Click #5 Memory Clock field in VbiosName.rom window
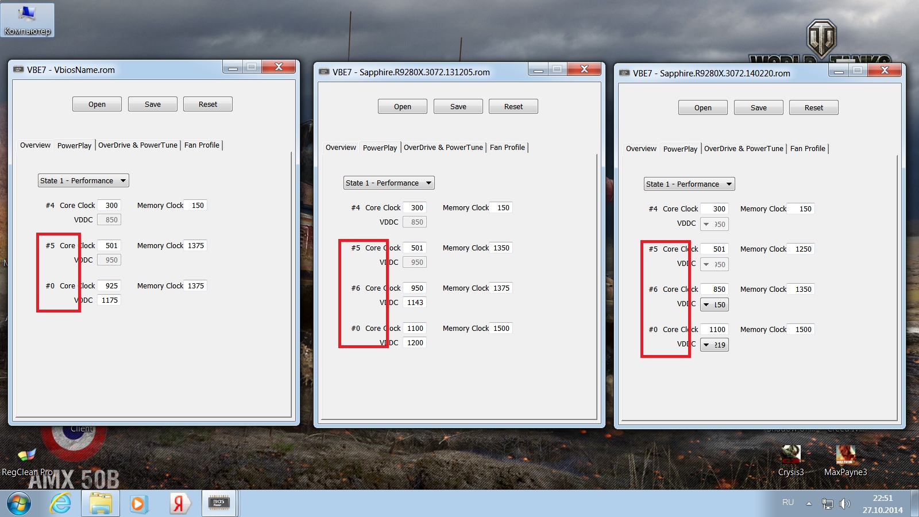Viewport: 919px width, 517px height. 195,245
